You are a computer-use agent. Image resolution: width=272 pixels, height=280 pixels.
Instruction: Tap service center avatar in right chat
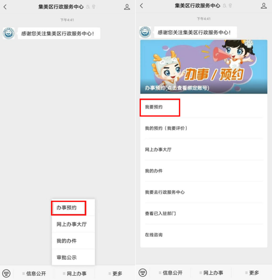coord(145,32)
